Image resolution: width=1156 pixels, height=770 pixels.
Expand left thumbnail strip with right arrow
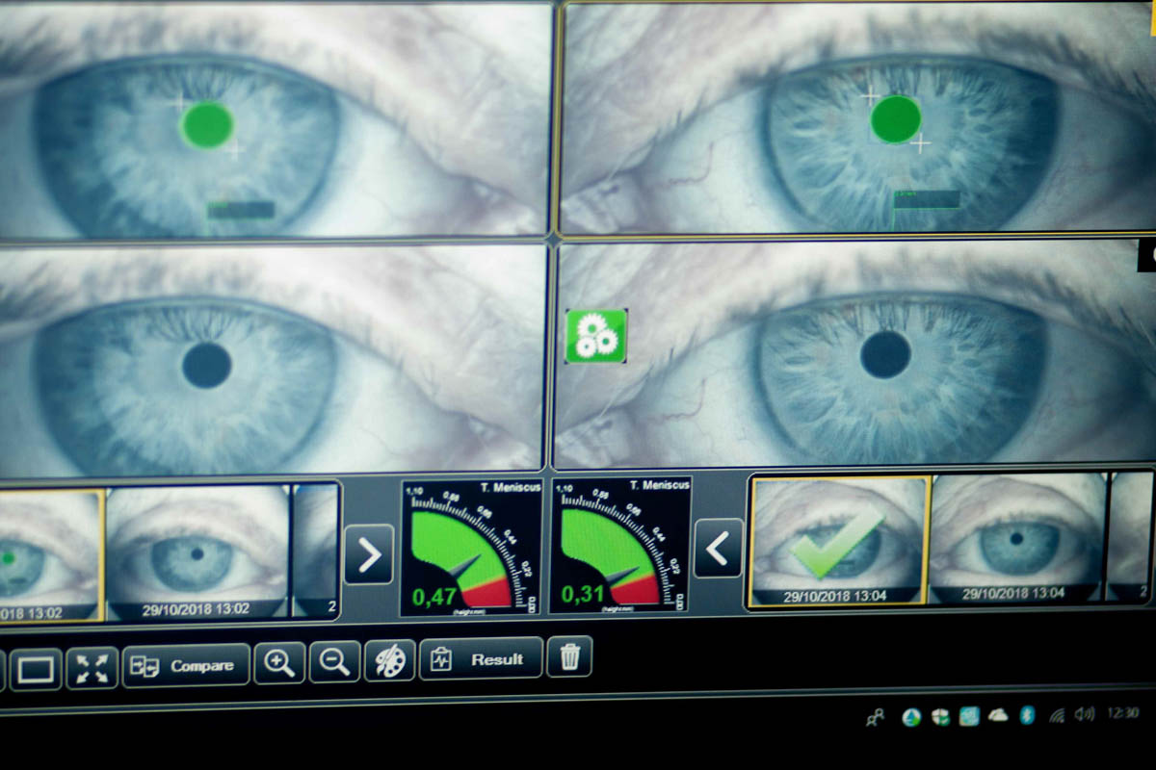click(369, 554)
